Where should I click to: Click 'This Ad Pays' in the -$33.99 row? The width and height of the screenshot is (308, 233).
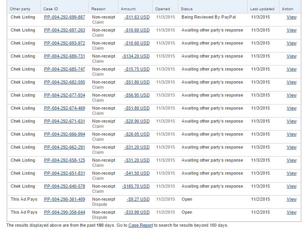24,212
